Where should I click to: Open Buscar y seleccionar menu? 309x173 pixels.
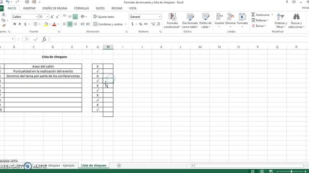pyautogui.click(x=296, y=21)
